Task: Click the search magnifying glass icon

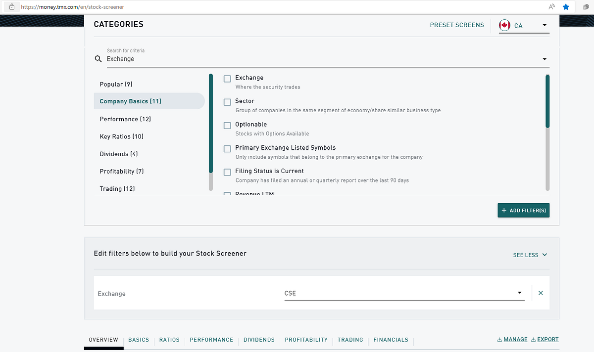Action: 98,59
